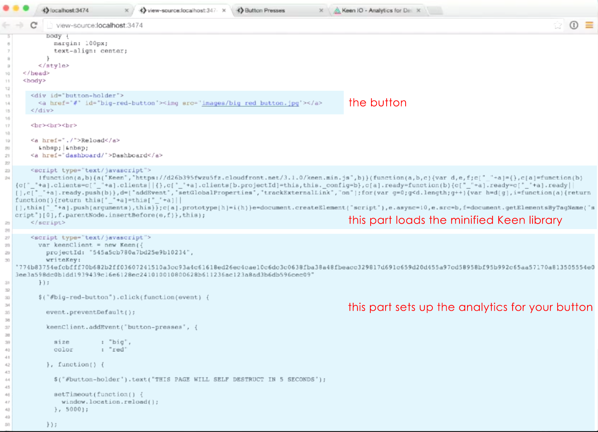
Task: Click the 'size : "big"' property line
Action: point(92,342)
